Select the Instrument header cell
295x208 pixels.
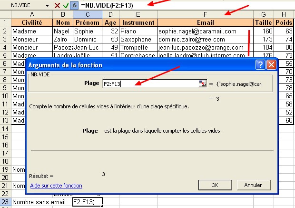click(138, 22)
